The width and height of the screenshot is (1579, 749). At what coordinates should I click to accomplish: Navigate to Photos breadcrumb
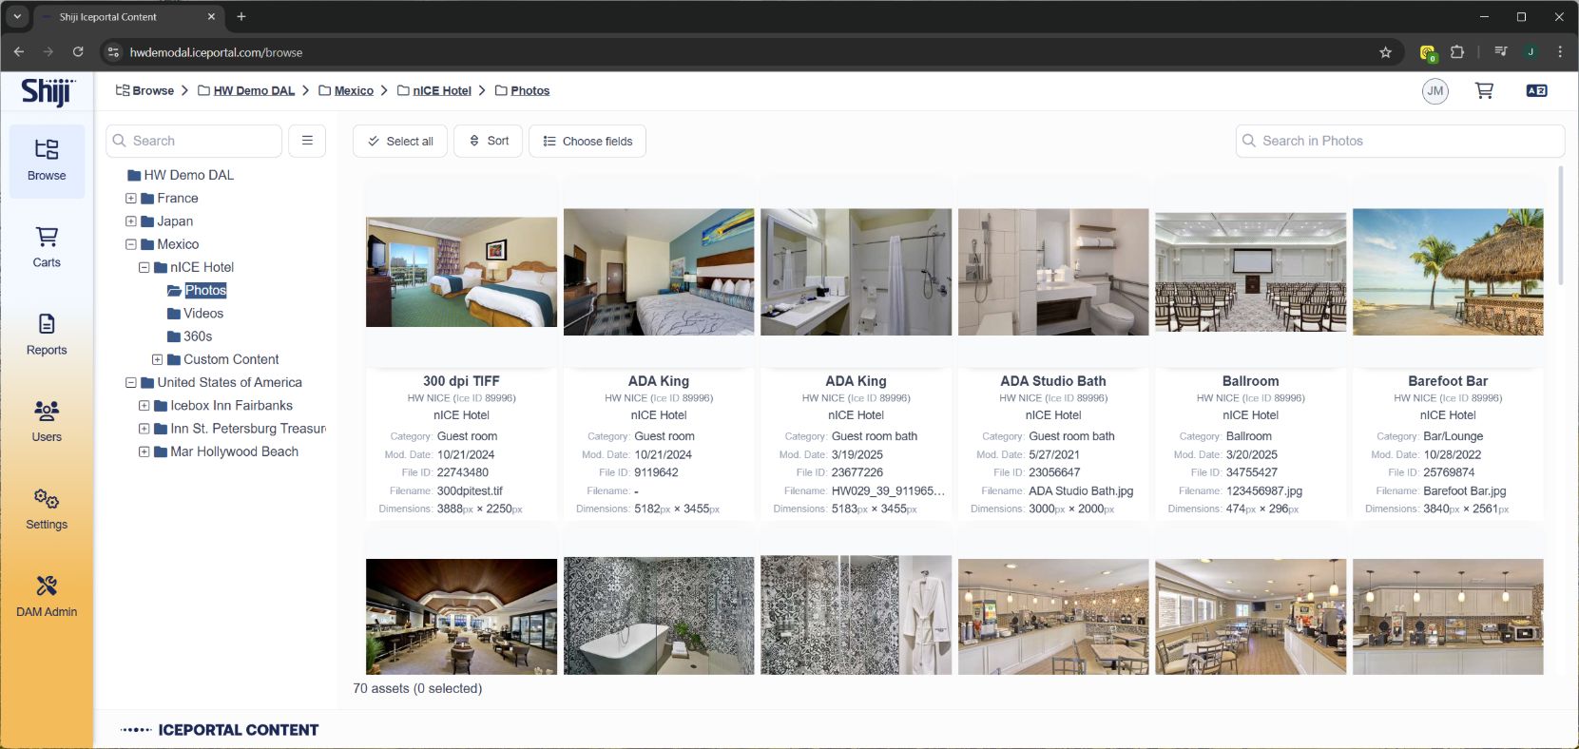coord(530,91)
